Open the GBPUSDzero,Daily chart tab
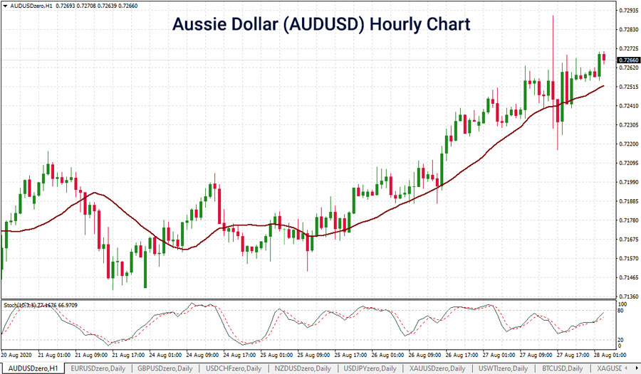 167,368
